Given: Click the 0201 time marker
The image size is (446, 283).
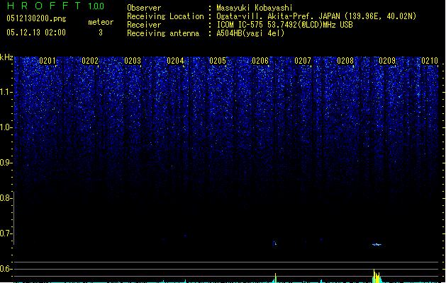Looking at the screenshot, I should coord(48,61).
